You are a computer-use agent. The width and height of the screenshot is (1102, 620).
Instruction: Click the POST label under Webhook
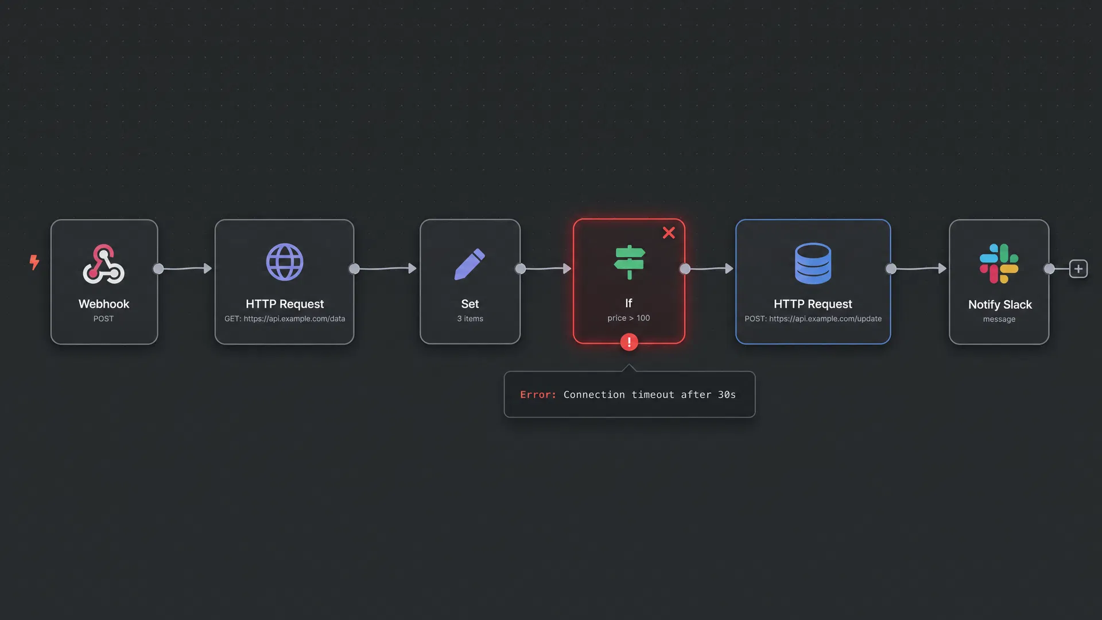(x=104, y=319)
